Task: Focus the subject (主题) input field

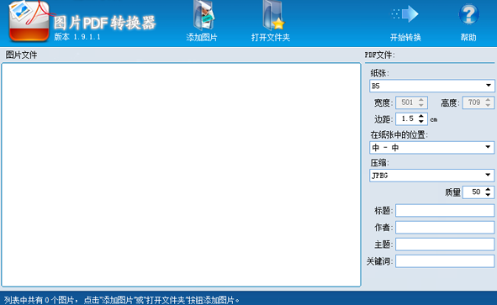Action: (x=445, y=245)
